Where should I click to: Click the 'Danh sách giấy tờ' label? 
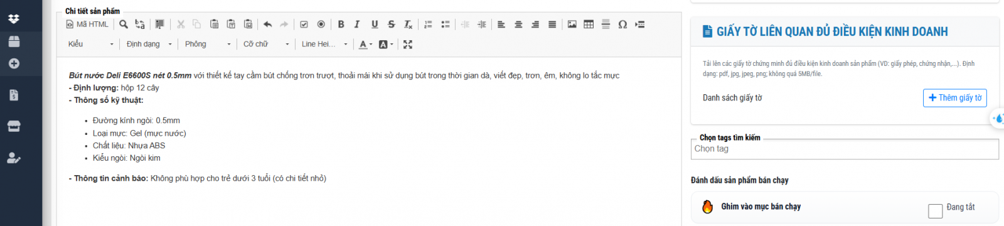732,98
